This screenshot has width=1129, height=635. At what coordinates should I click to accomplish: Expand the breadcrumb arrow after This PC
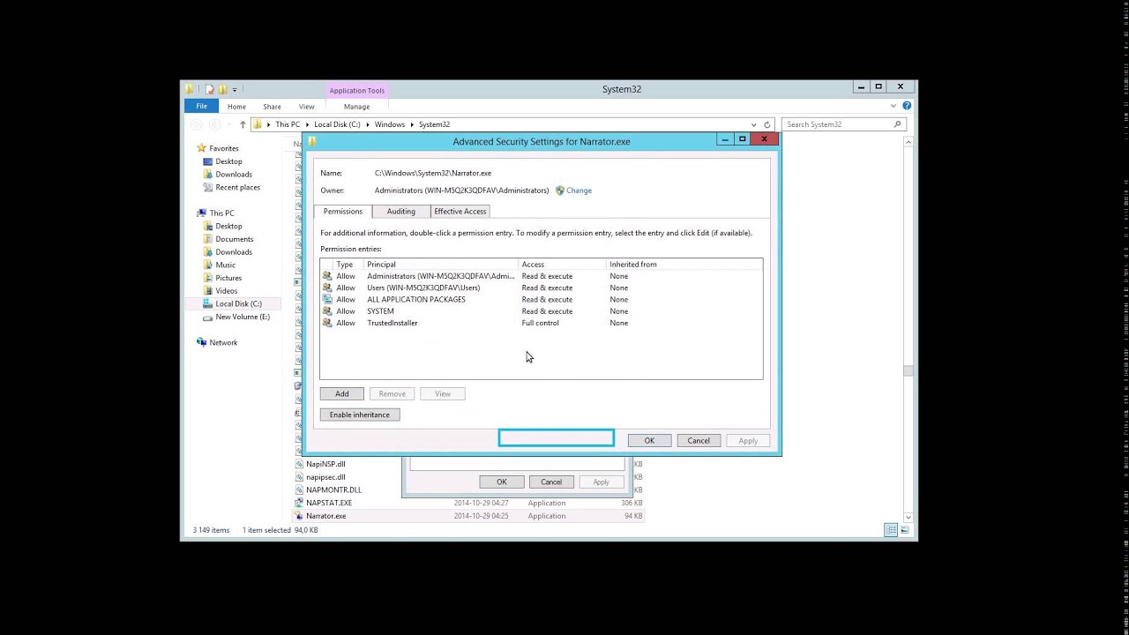(x=307, y=124)
